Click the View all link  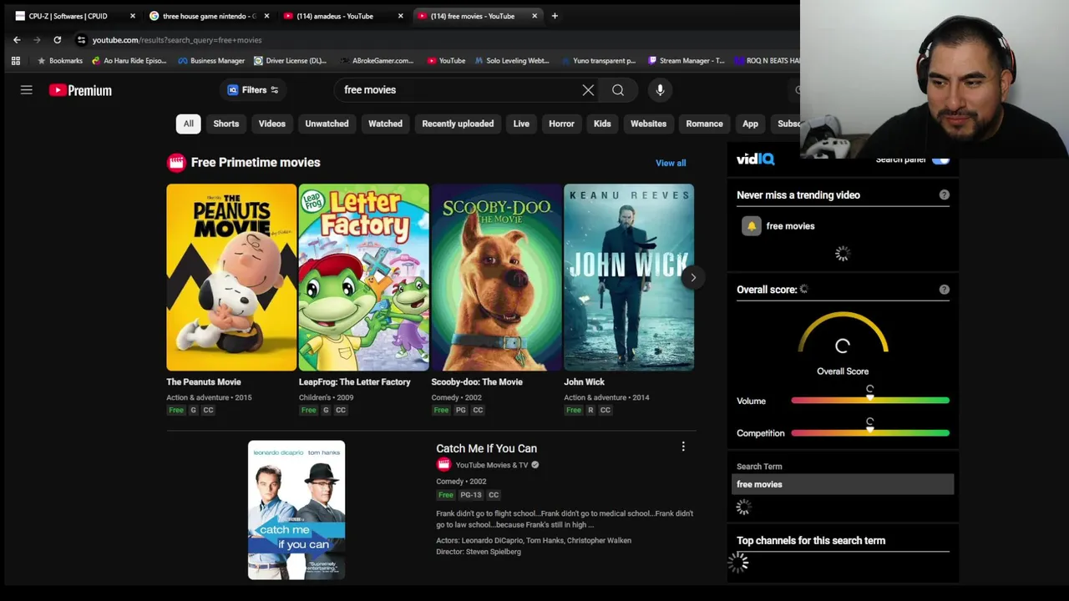coord(671,163)
